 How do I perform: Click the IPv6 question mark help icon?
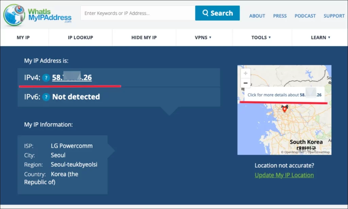tap(46, 97)
